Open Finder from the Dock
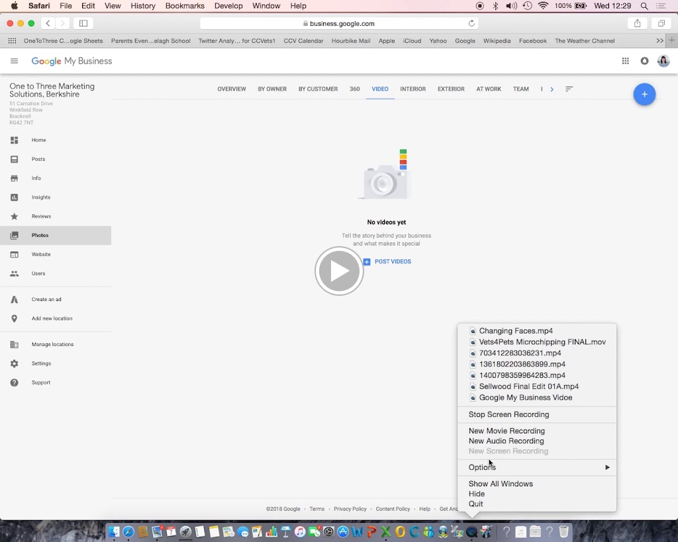 click(114, 531)
